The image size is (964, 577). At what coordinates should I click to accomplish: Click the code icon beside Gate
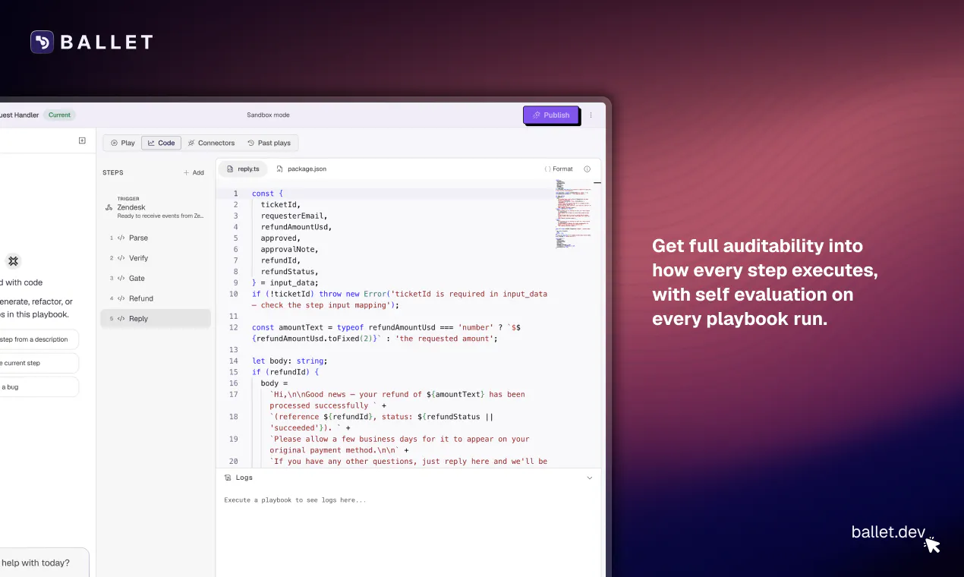[121, 279]
